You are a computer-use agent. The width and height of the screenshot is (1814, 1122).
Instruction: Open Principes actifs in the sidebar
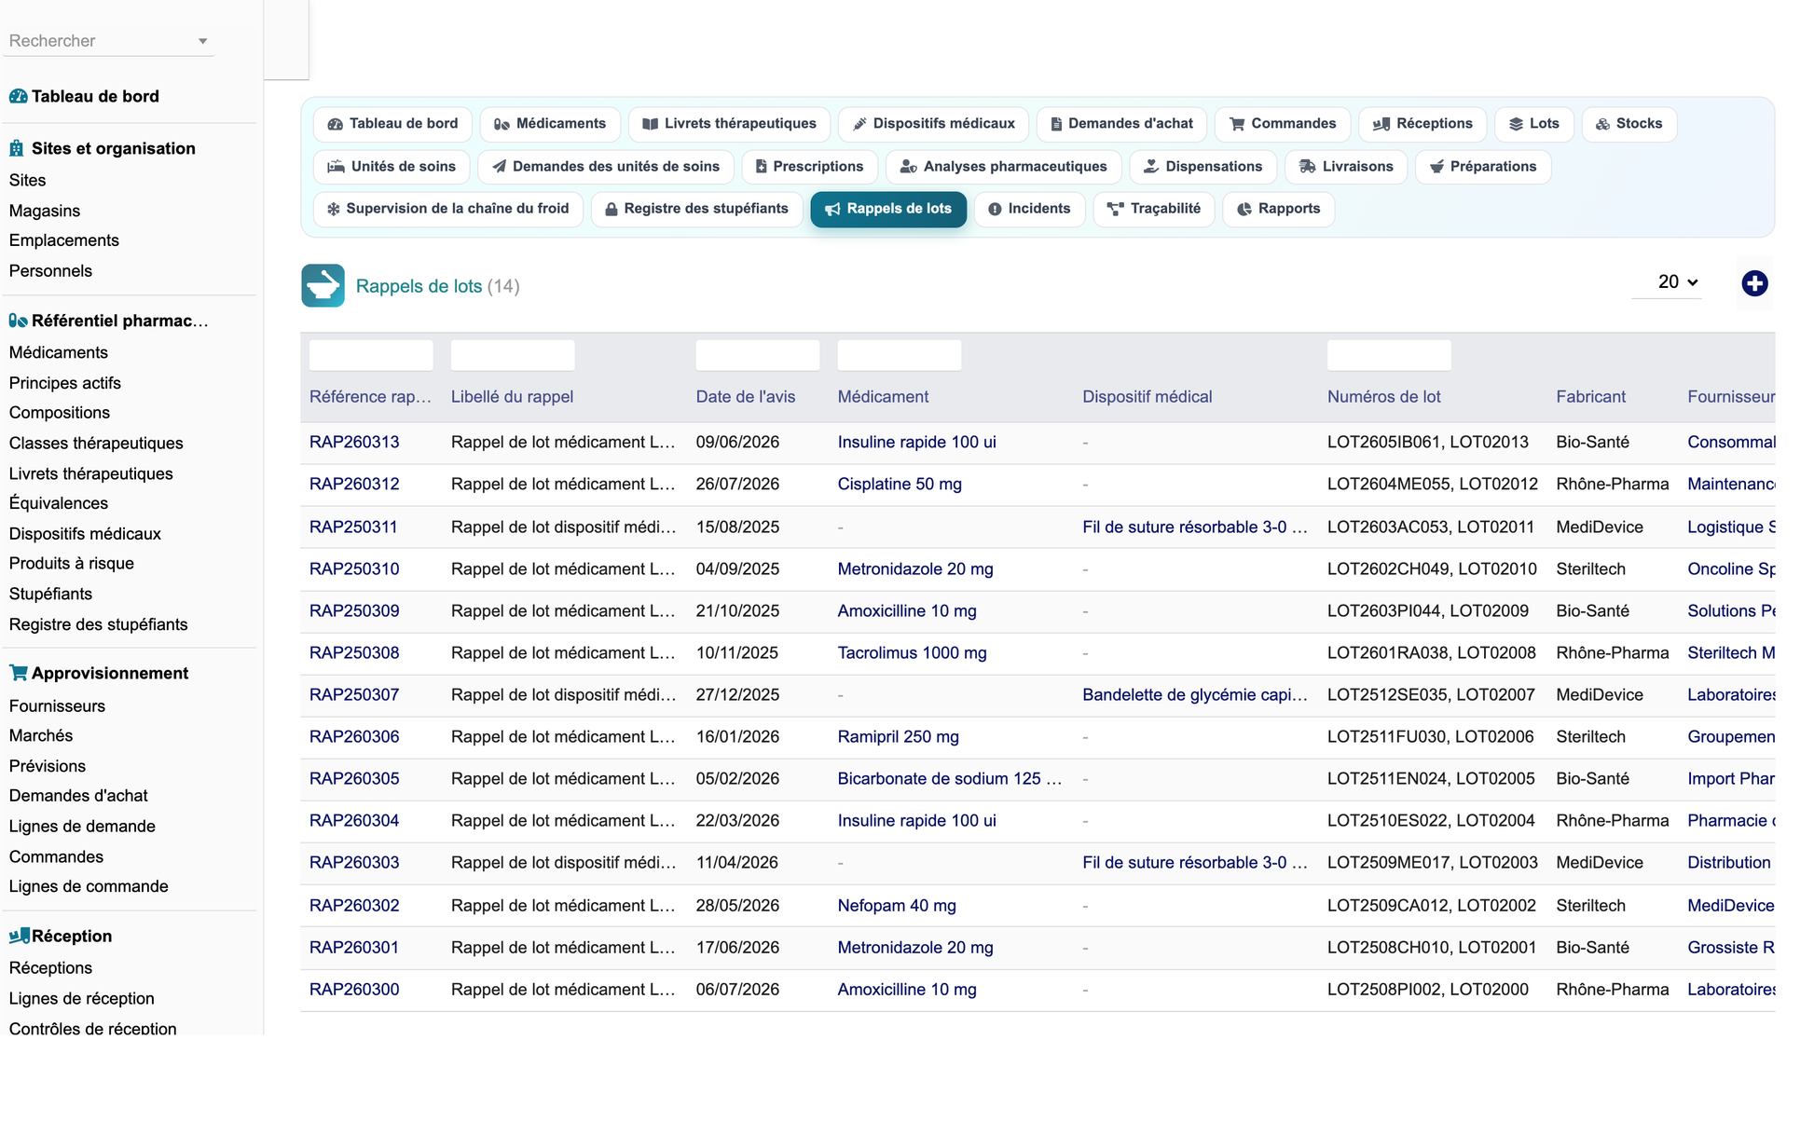(65, 383)
